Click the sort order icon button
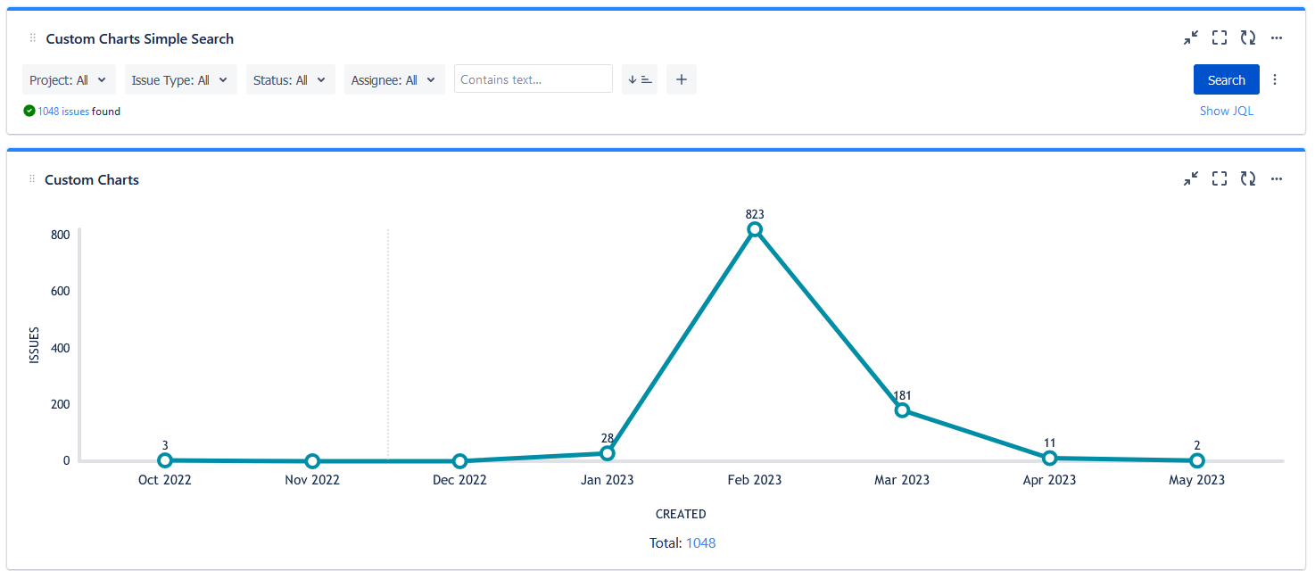 [640, 79]
